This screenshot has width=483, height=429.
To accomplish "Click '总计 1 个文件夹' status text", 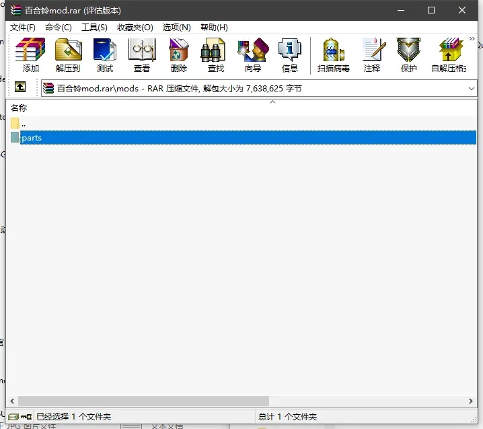I will click(287, 417).
